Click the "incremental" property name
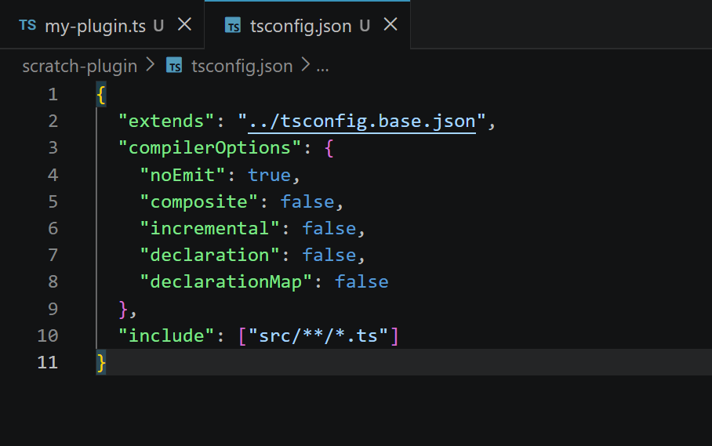Viewport: 712px width, 446px height. (x=210, y=229)
